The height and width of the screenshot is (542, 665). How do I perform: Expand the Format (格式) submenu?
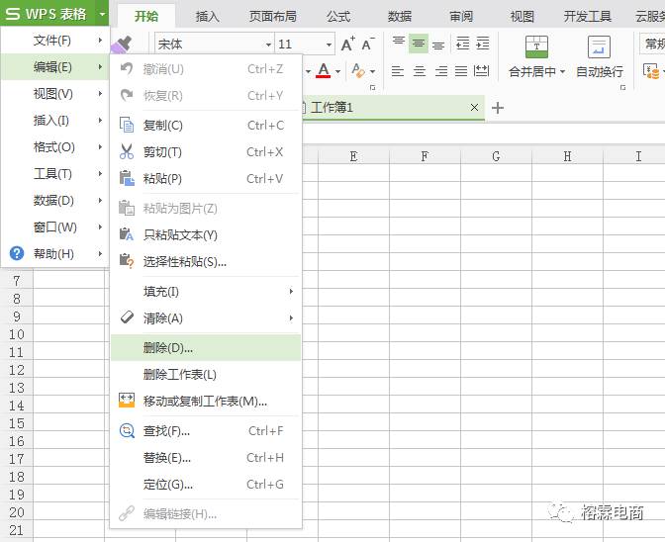coord(55,146)
